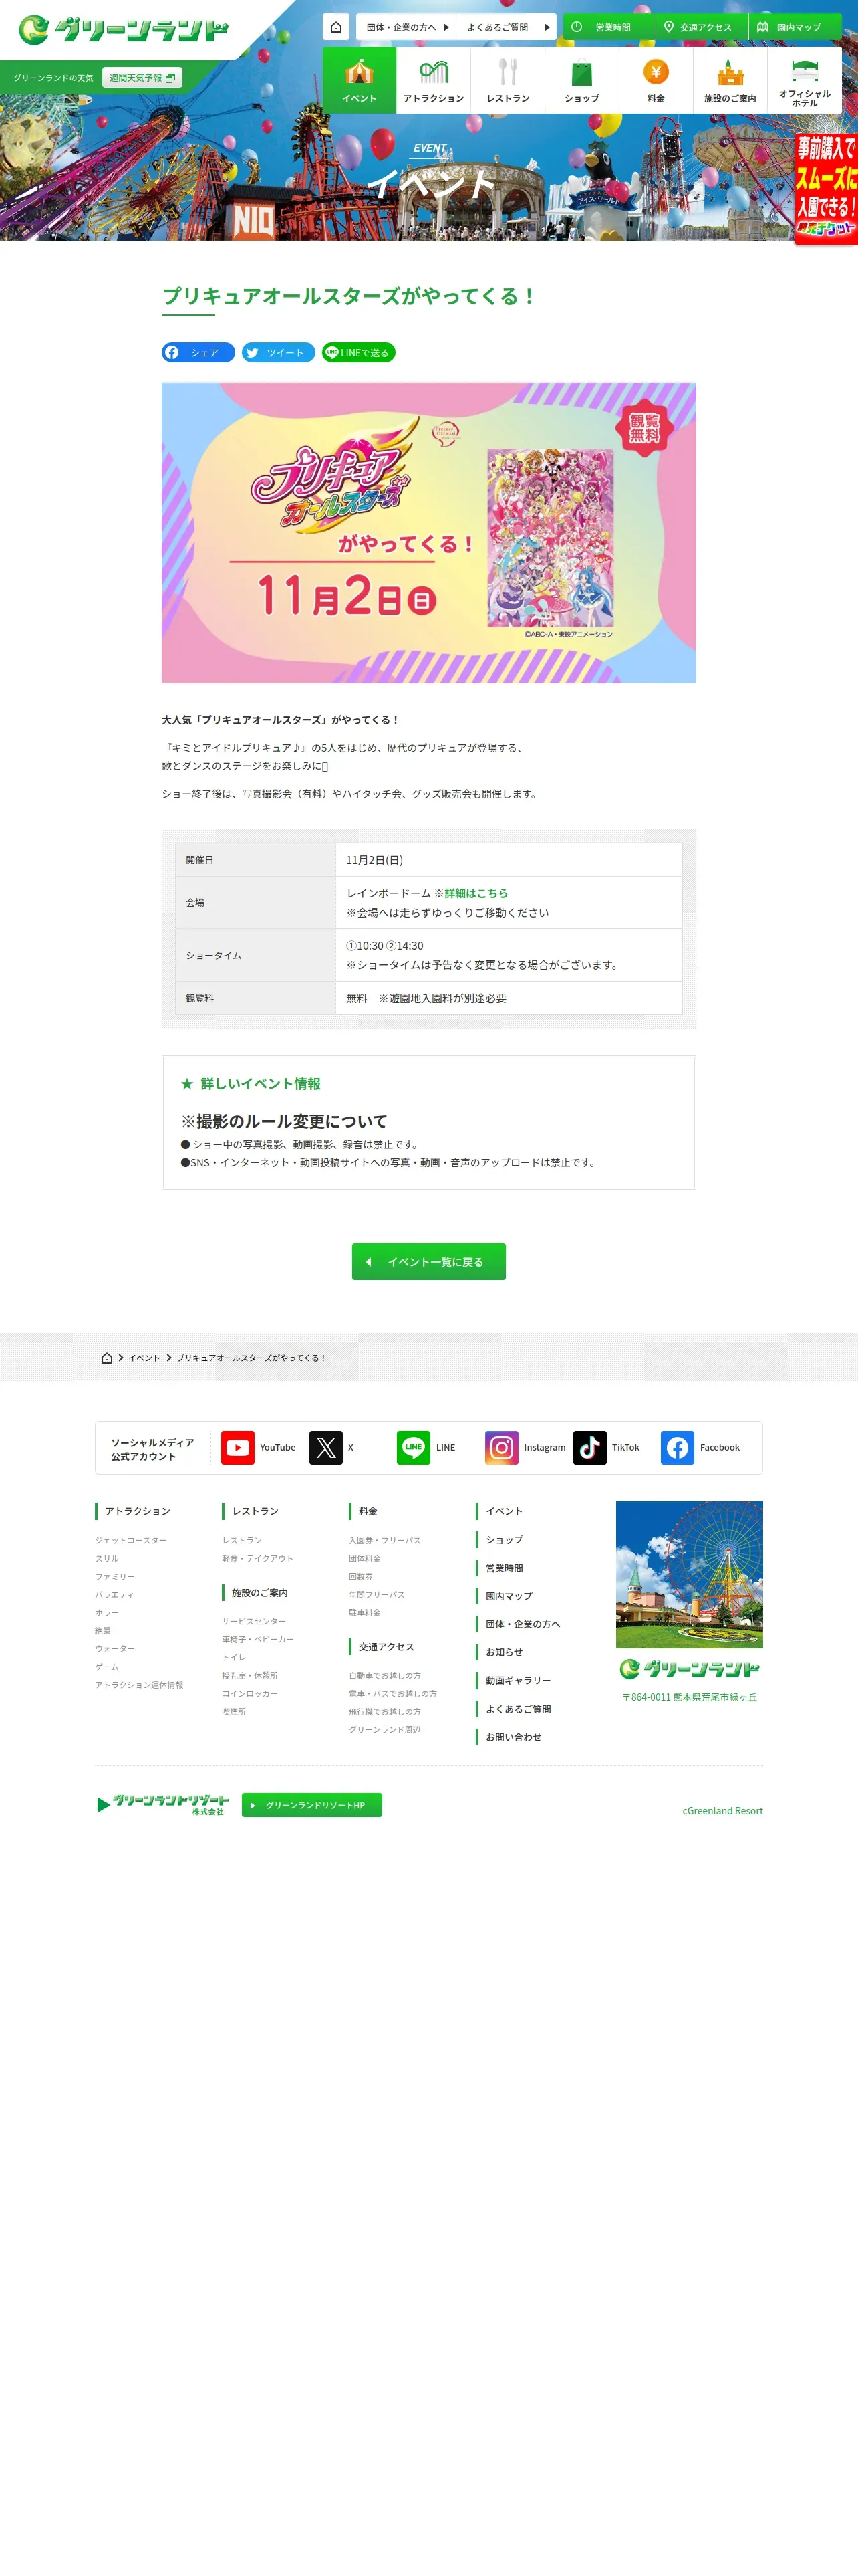Viewport: 858px width, 2576px height.
Task: Click the 営業時間 green button
Action: 608,27
